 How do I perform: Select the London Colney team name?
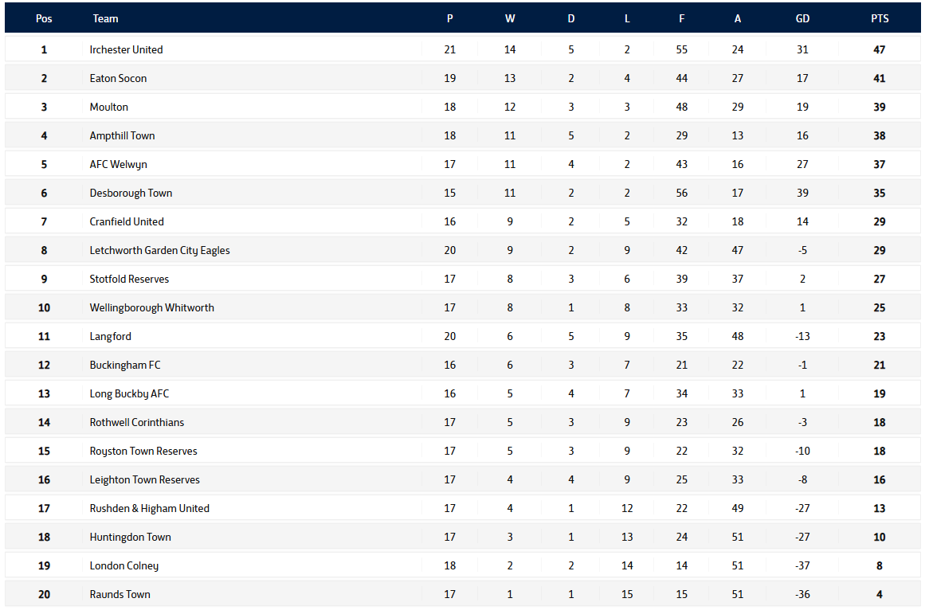pos(123,565)
